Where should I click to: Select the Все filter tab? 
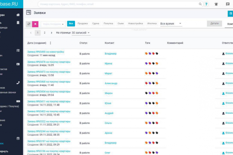coord(71,24)
